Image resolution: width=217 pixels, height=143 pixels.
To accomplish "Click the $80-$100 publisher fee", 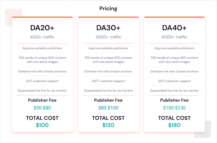I will click(108, 108).
